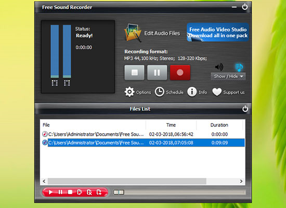This screenshot has height=208, width=286.
Task: Click the Time column header
Action: pos(171,125)
